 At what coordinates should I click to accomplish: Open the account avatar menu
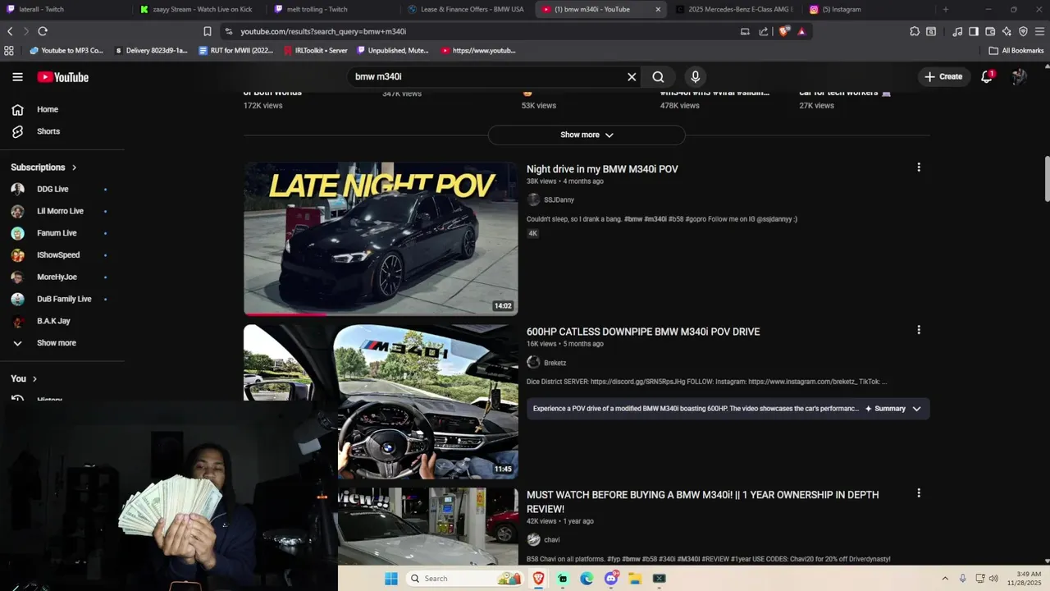tap(1020, 76)
